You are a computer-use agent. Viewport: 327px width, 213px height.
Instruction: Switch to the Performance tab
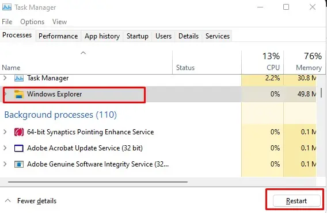pos(58,36)
